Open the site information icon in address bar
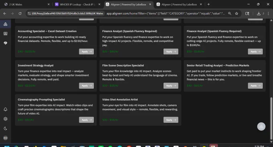Viewport: 273px width, 147px height. (x=29, y=13)
